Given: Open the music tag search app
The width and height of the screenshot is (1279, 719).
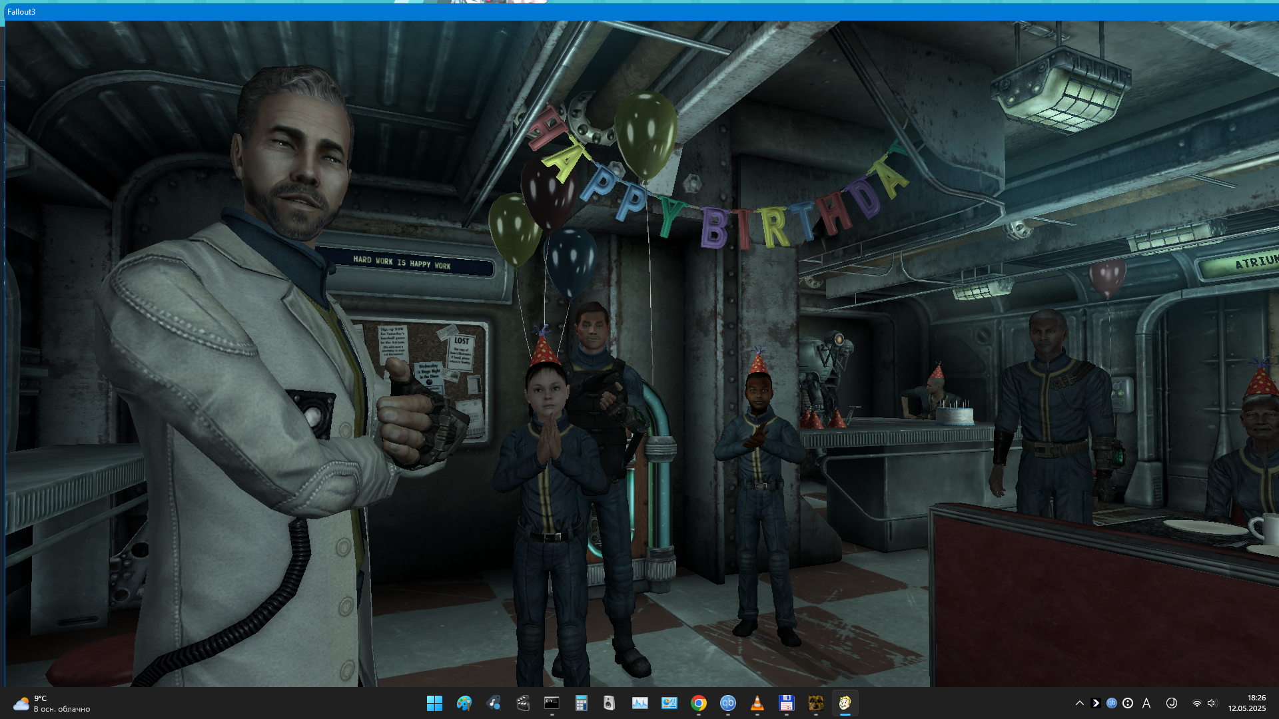Looking at the screenshot, I should (x=494, y=703).
